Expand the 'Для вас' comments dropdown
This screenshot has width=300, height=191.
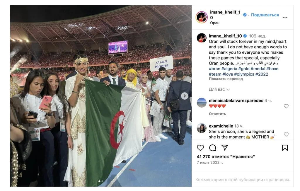219,89
